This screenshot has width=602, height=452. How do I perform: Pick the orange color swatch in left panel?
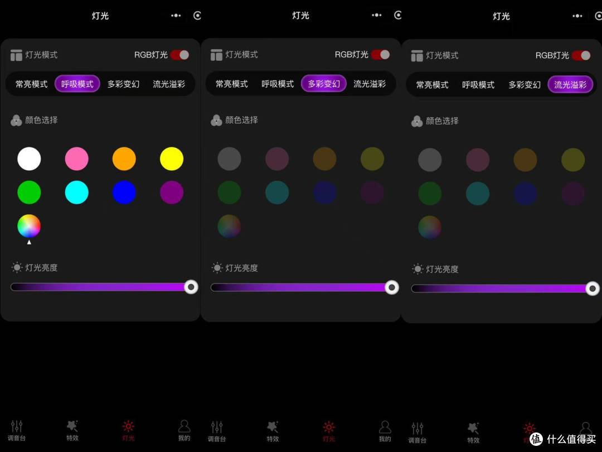click(124, 158)
